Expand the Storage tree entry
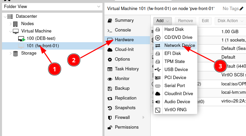246x136 pixels. pyautogui.click(x=11, y=53)
